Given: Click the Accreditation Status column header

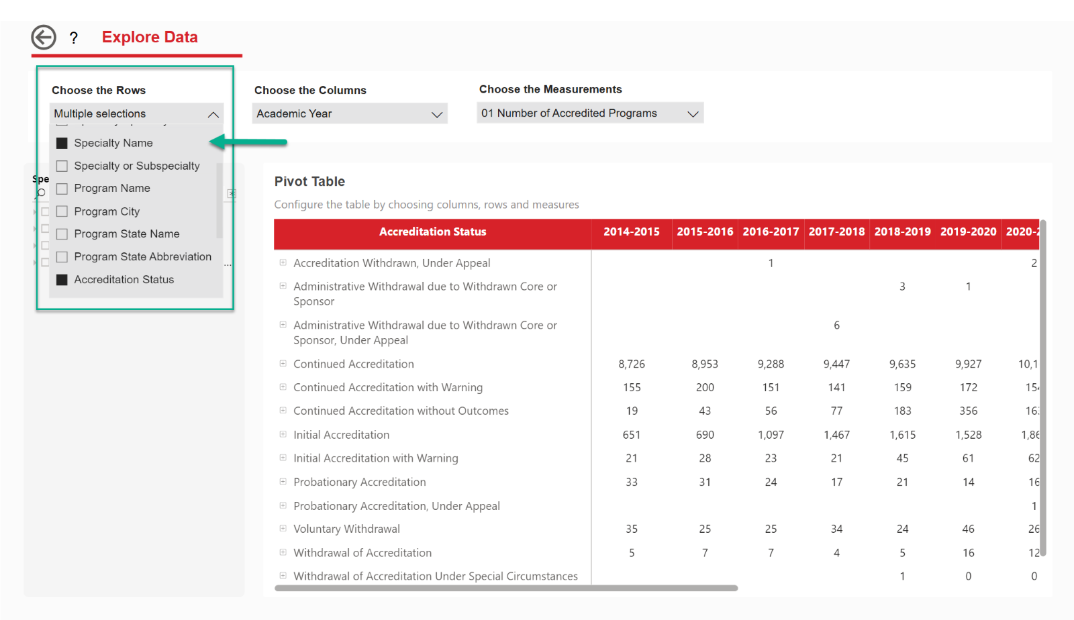Looking at the screenshot, I should click(x=432, y=231).
